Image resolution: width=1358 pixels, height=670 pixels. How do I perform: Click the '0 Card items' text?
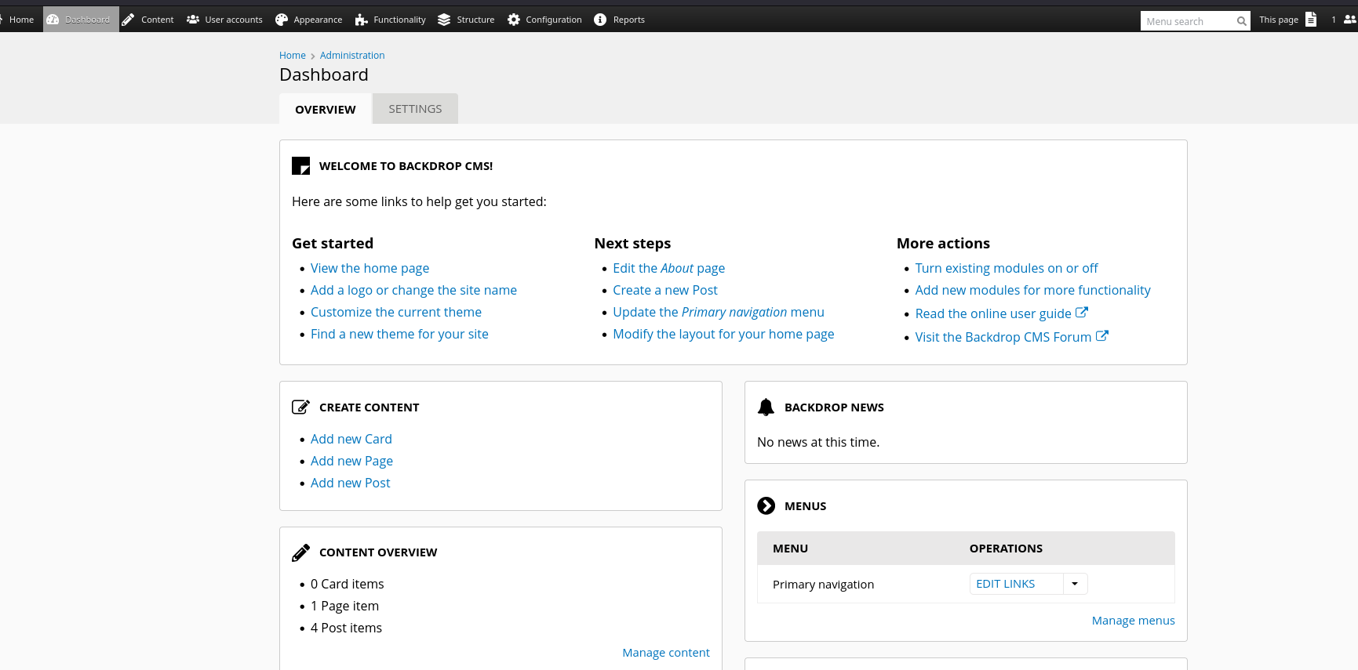(348, 584)
